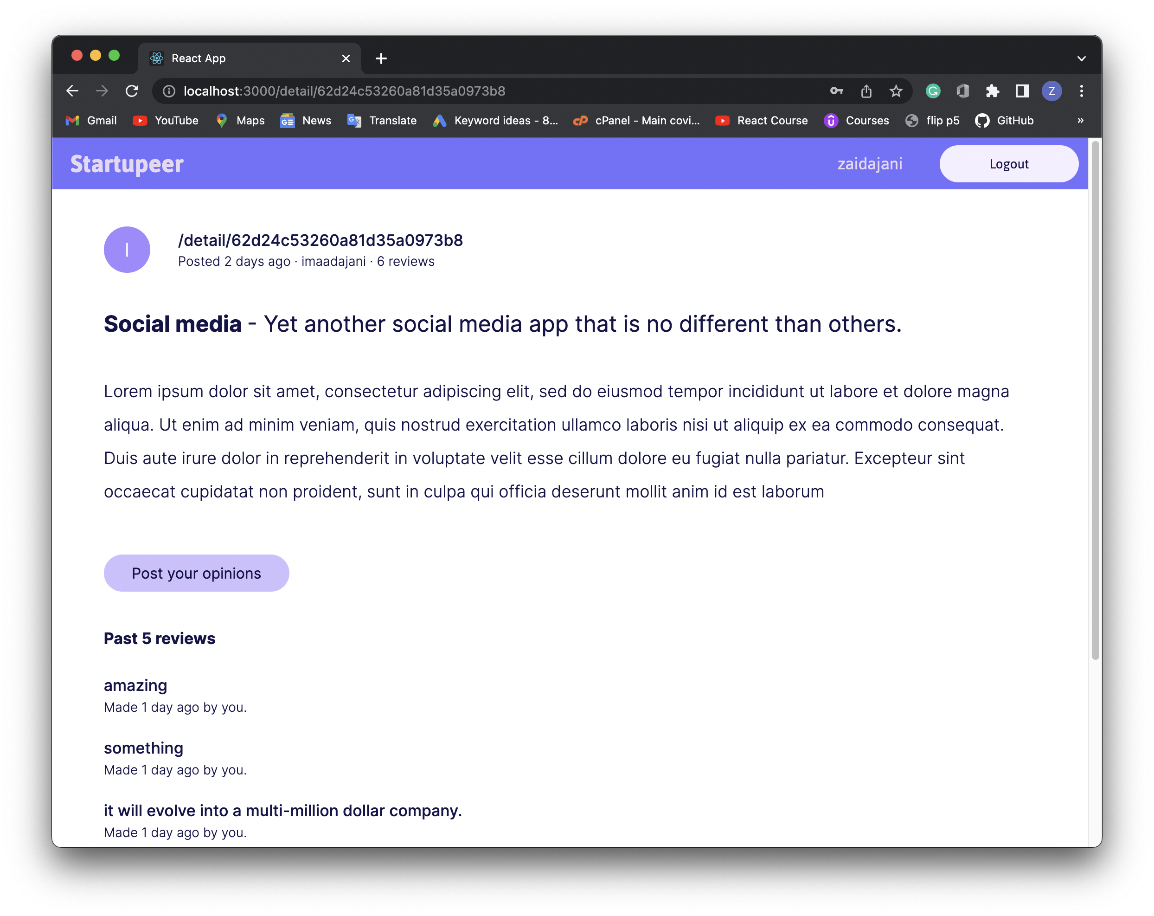
Task: Click the purple author avatar circle
Action: click(127, 250)
